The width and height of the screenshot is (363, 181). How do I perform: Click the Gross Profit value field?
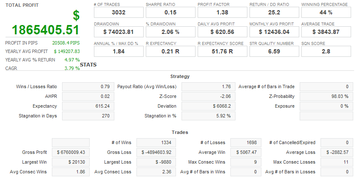pyautogui.click(x=71, y=152)
